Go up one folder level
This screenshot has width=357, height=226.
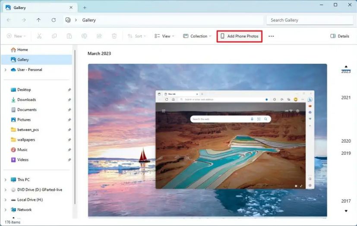[x=38, y=20]
